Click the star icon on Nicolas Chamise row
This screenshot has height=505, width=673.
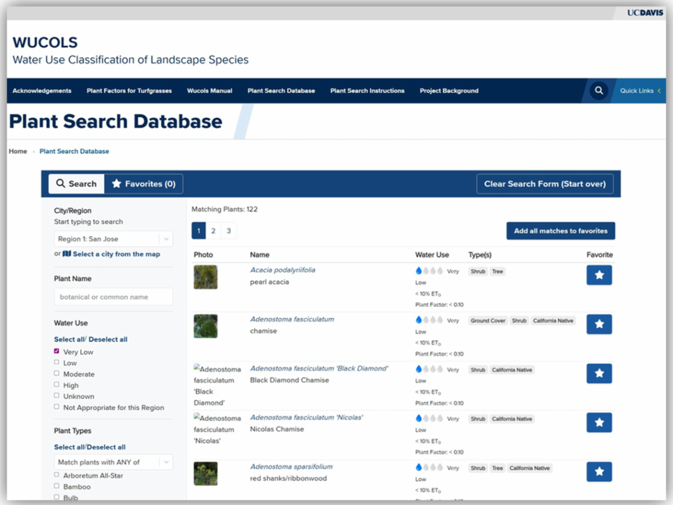599,423
